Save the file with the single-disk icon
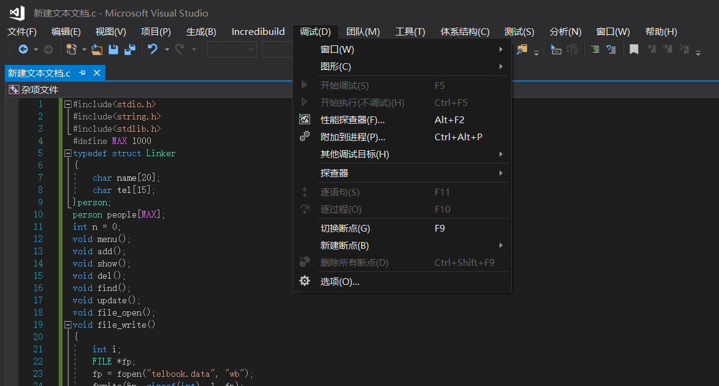The image size is (719, 386). coord(113,49)
